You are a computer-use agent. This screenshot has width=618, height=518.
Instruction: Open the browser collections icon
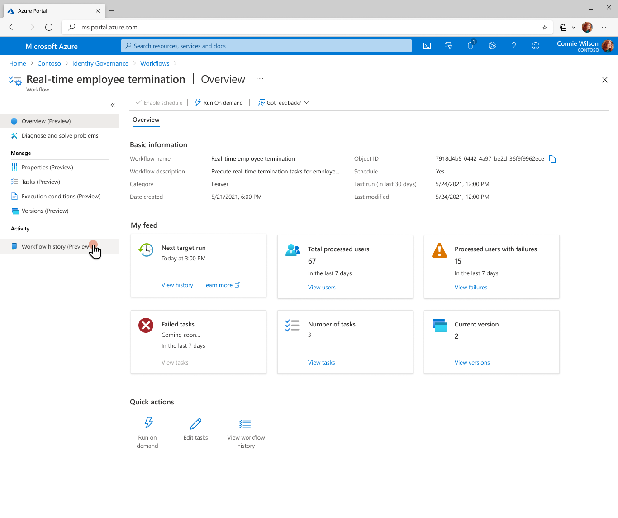tap(563, 27)
